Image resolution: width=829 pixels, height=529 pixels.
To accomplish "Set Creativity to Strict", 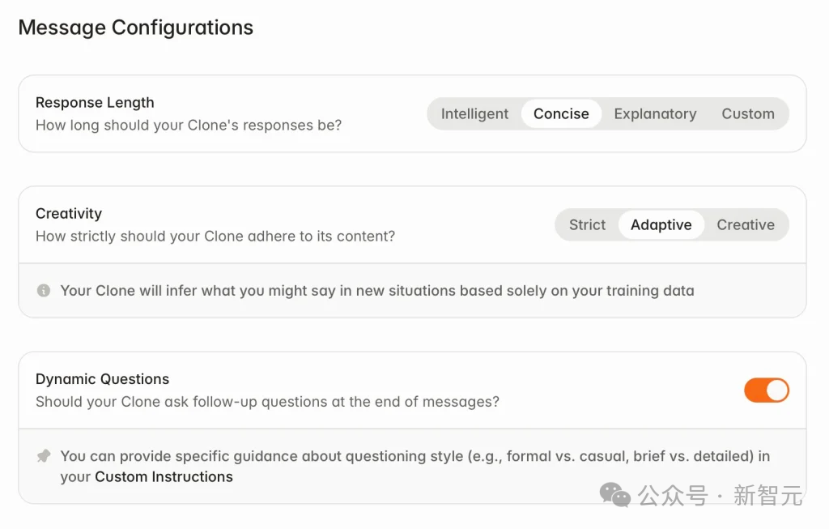I will [x=587, y=225].
